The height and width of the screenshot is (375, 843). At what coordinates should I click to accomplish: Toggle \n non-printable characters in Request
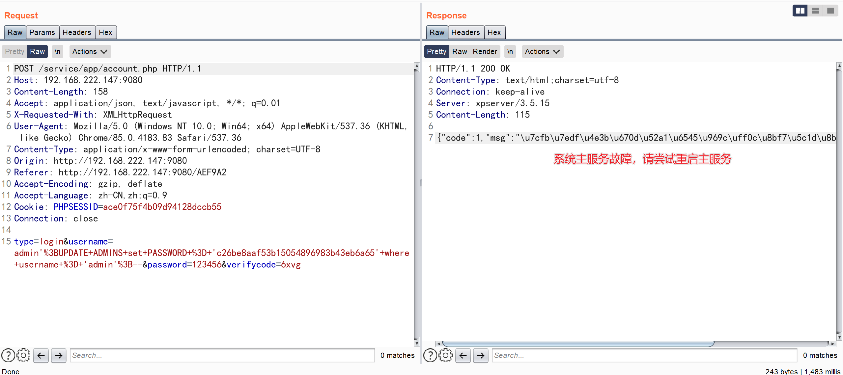click(x=57, y=52)
